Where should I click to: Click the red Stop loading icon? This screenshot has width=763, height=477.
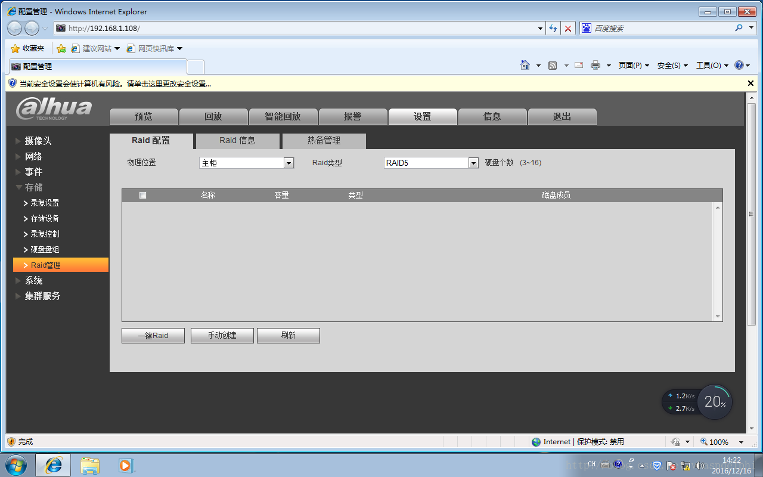[x=568, y=28]
